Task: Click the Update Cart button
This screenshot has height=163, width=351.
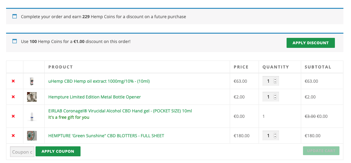Action: (x=321, y=151)
